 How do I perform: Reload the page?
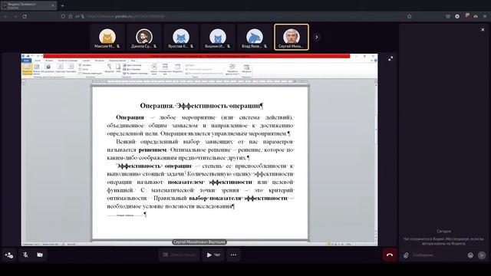[x=25, y=16]
